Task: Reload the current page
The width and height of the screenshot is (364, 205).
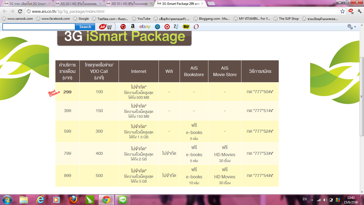Action: tap(20, 11)
